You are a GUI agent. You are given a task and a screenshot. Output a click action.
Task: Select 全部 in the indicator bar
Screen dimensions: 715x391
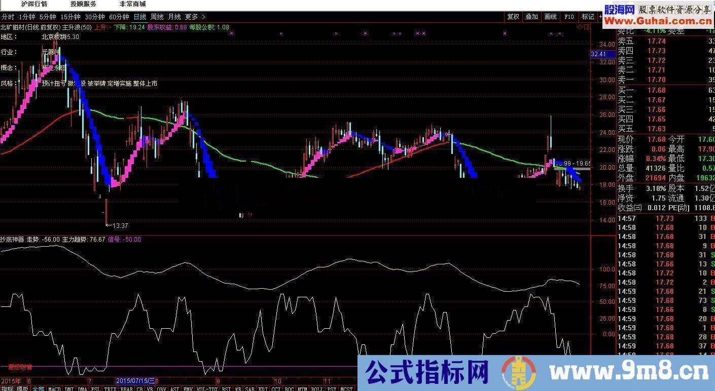point(38,387)
